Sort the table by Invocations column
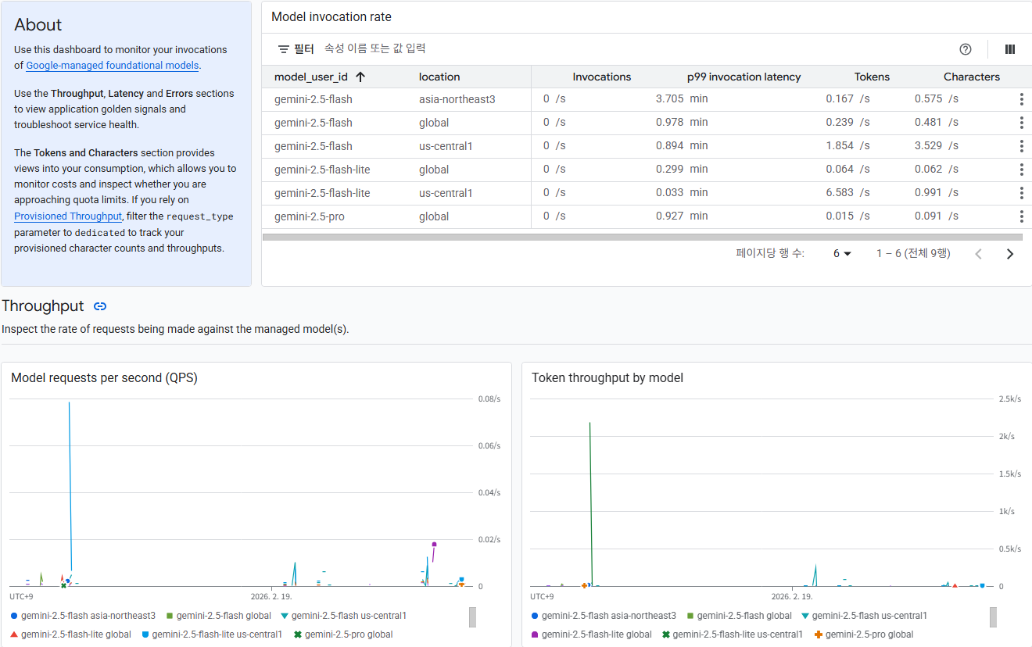 601,77
